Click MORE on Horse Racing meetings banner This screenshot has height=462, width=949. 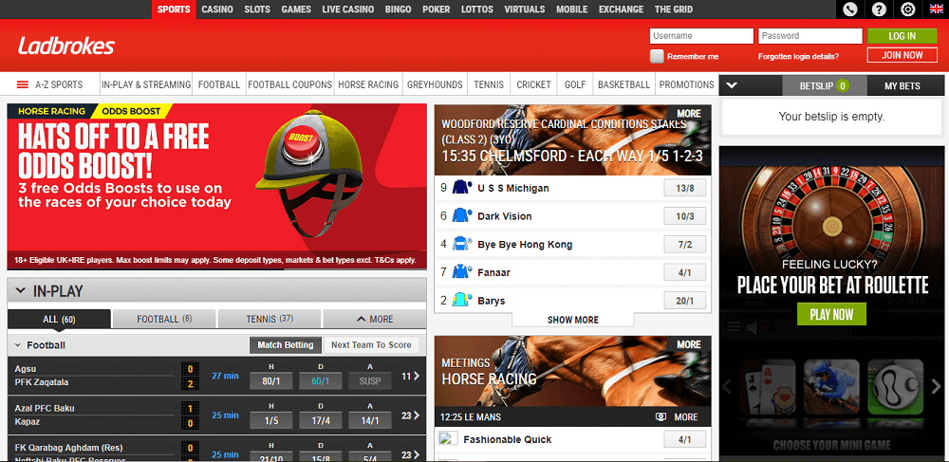pyautogui.click(x=689, y=344)
